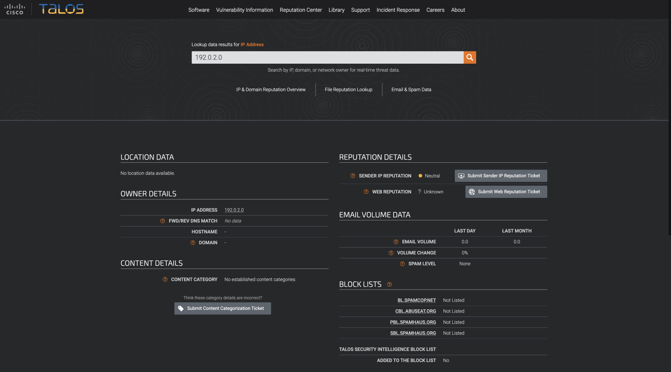
Task: Click the help icon next to Block Lists
Action: coord(389,284)
